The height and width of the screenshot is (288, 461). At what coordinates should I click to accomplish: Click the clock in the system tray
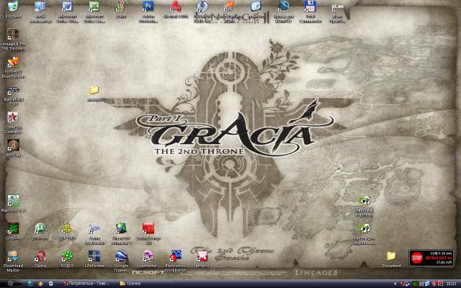coord(450,284)
